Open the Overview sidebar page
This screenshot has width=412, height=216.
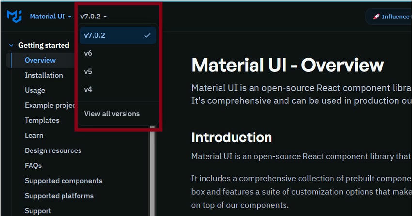point(40,60)
